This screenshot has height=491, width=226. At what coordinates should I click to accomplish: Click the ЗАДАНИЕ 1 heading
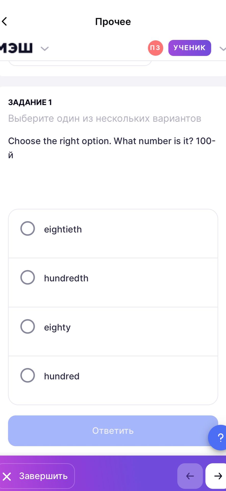[30, 102]
